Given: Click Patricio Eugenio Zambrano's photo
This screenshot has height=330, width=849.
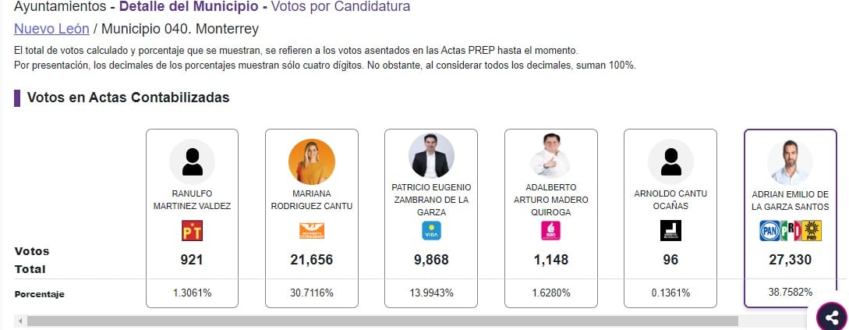Looking at the screenshot, I should [431, 155].
